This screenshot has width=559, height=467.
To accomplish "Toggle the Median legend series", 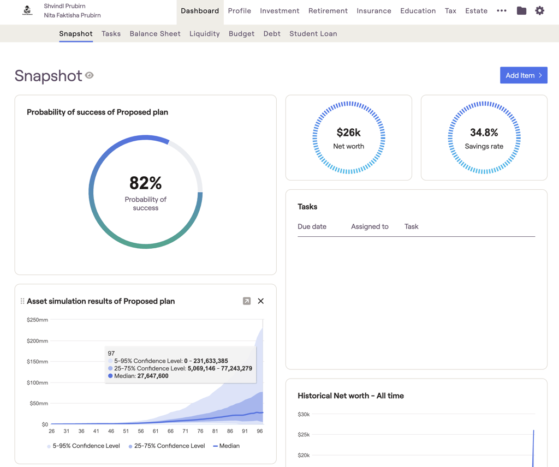I will (x=226, y=446).
